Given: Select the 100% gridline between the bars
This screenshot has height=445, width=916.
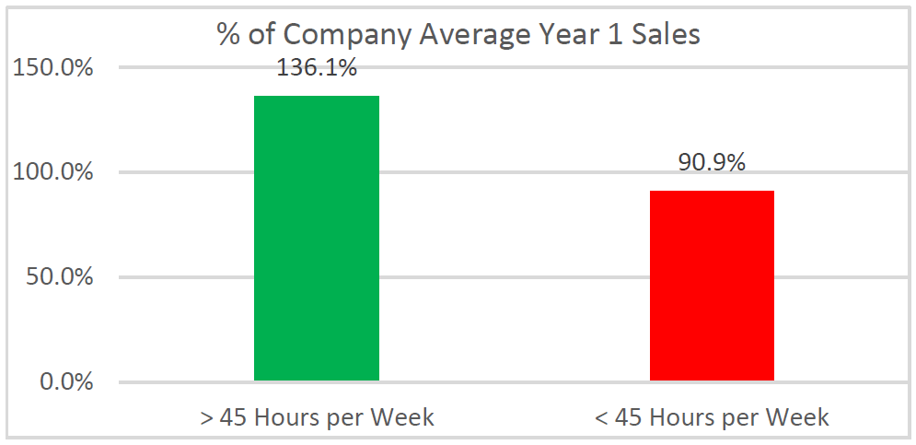Looking at the screenshot, I should pyautogui.click(x=514, y=172).
